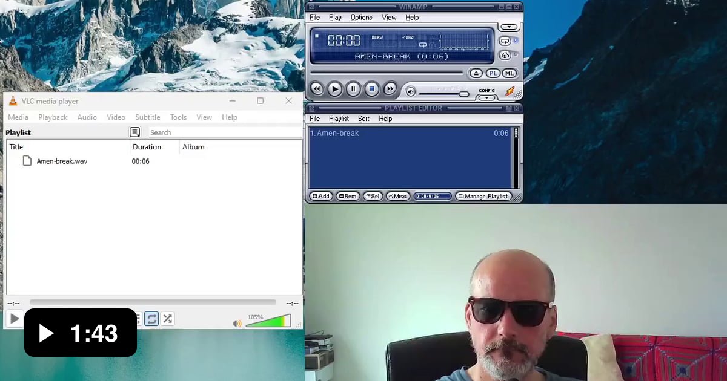Toggle the Winamp media library ML button
The width and height of the screenshot is (727, 381).
pyautogui.click(x=509, y=73)
